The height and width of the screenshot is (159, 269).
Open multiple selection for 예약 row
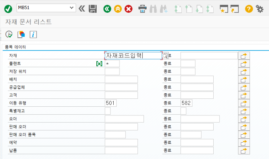pos(244,143)
